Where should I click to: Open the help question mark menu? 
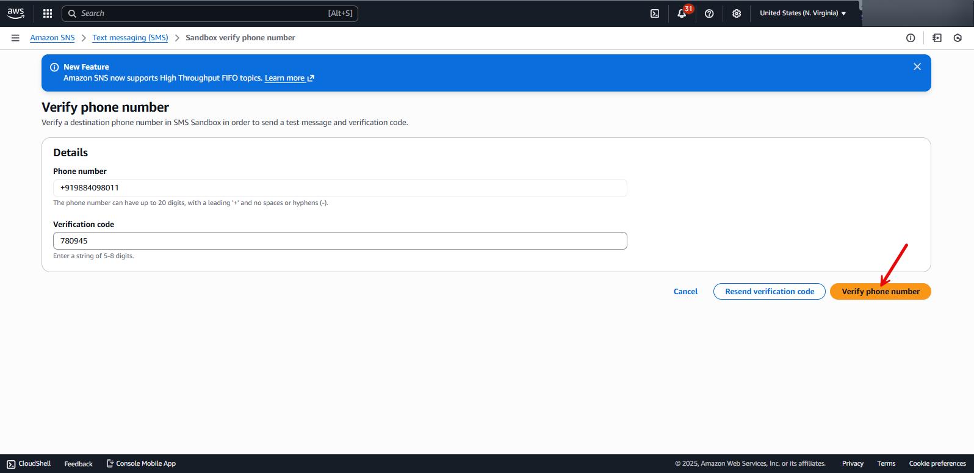point(709,13)
